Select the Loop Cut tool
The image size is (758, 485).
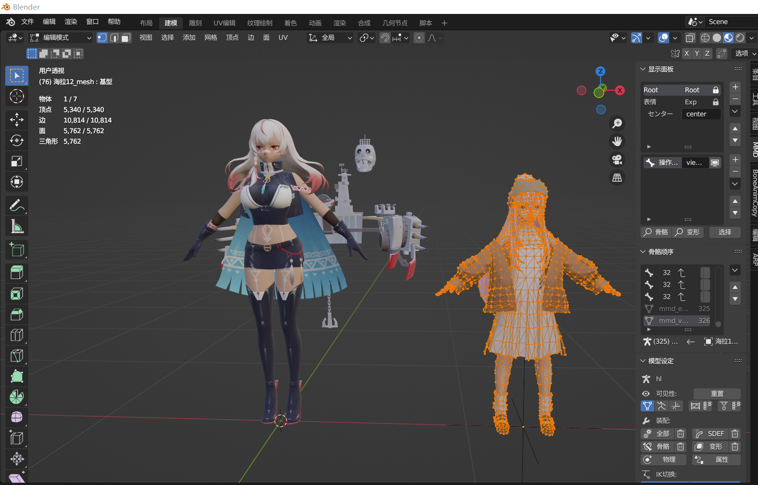(x=17, y=335)
